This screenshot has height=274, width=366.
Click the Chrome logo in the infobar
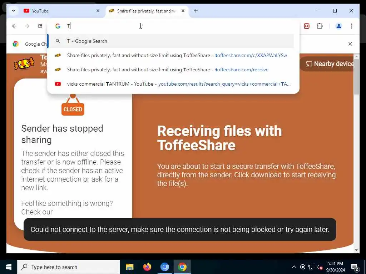pyautogui.click(x=16, y=44)
